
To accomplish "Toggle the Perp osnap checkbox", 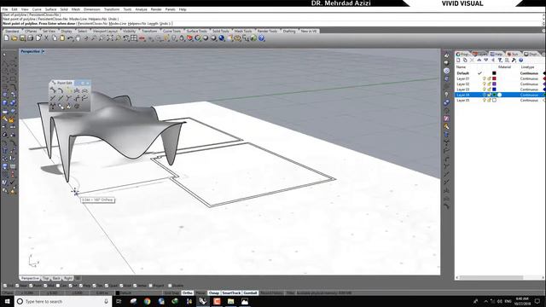I will click(x=81, y=286).
